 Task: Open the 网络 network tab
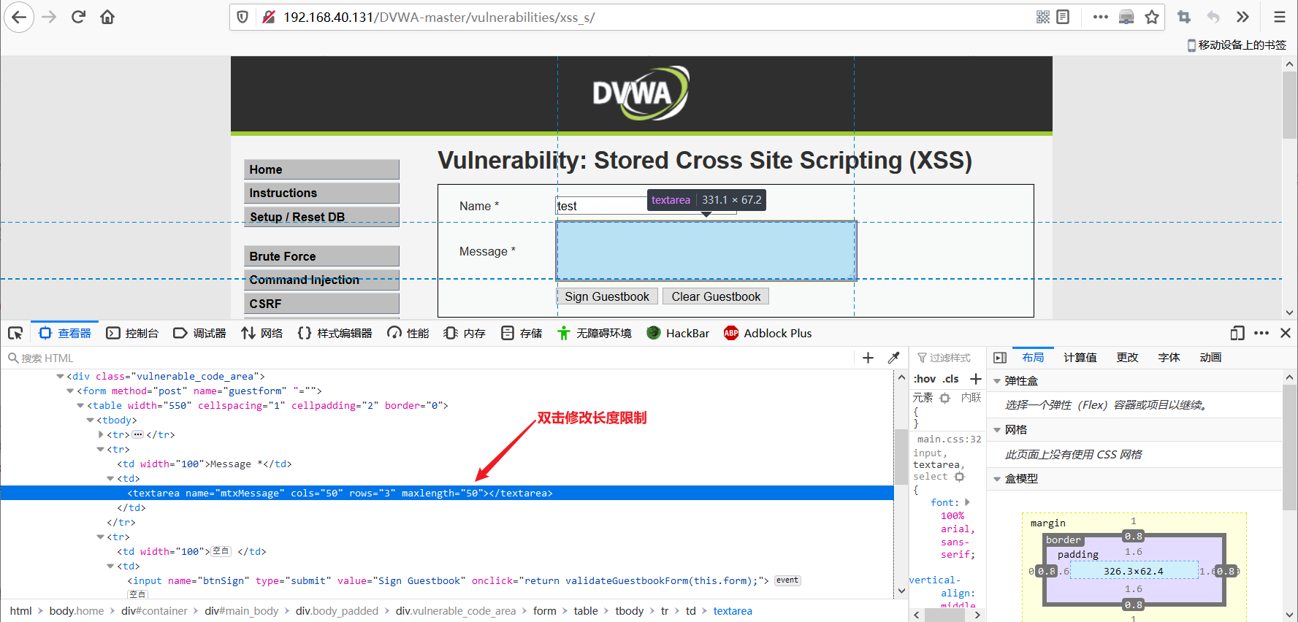coord(262,334)
